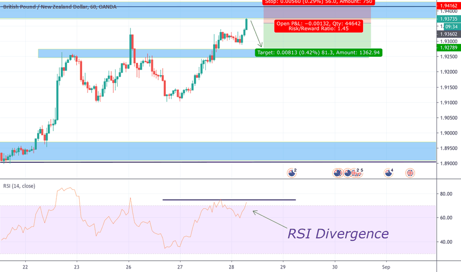Click the RSI axis value 80.00

coord(446,194)
